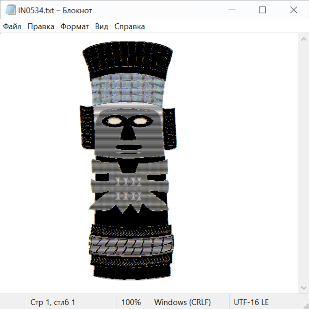
Task: Open the Формат menu
Action: (x=75, y=27)
